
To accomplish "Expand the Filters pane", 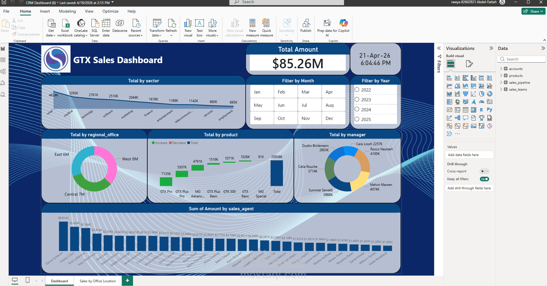I will click(x=439, y=48).
